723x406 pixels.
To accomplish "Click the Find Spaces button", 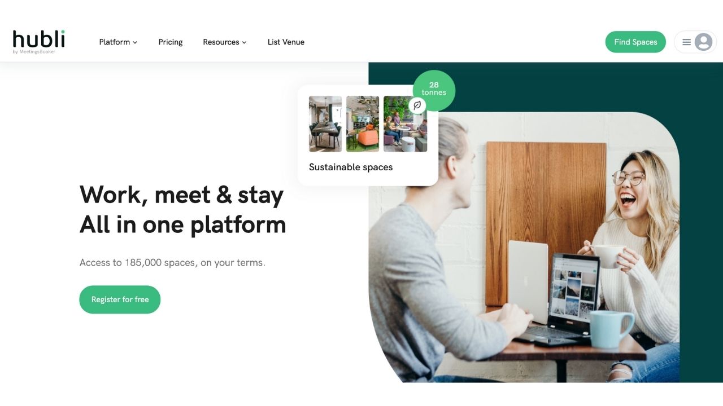I will pyautogui.click(x=635, y=42).
